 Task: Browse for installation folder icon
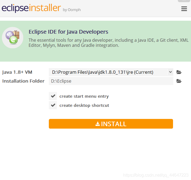[x=179, y=81]
